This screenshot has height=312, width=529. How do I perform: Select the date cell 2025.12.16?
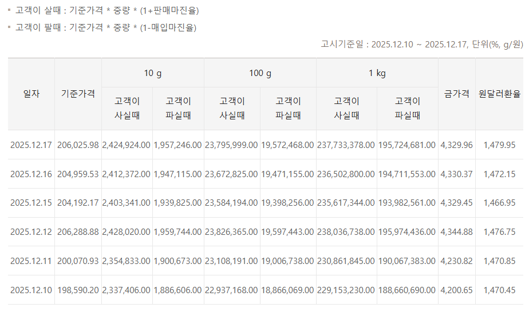point(31,174)
